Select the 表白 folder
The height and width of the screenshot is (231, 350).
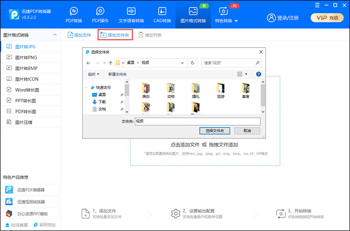tap(146, 91)
